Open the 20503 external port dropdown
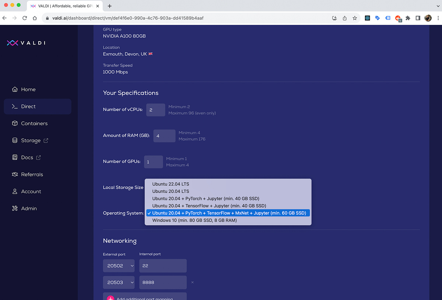Image resolution: width=442 pixels, height=300 pixels. [x=119, y=282]
